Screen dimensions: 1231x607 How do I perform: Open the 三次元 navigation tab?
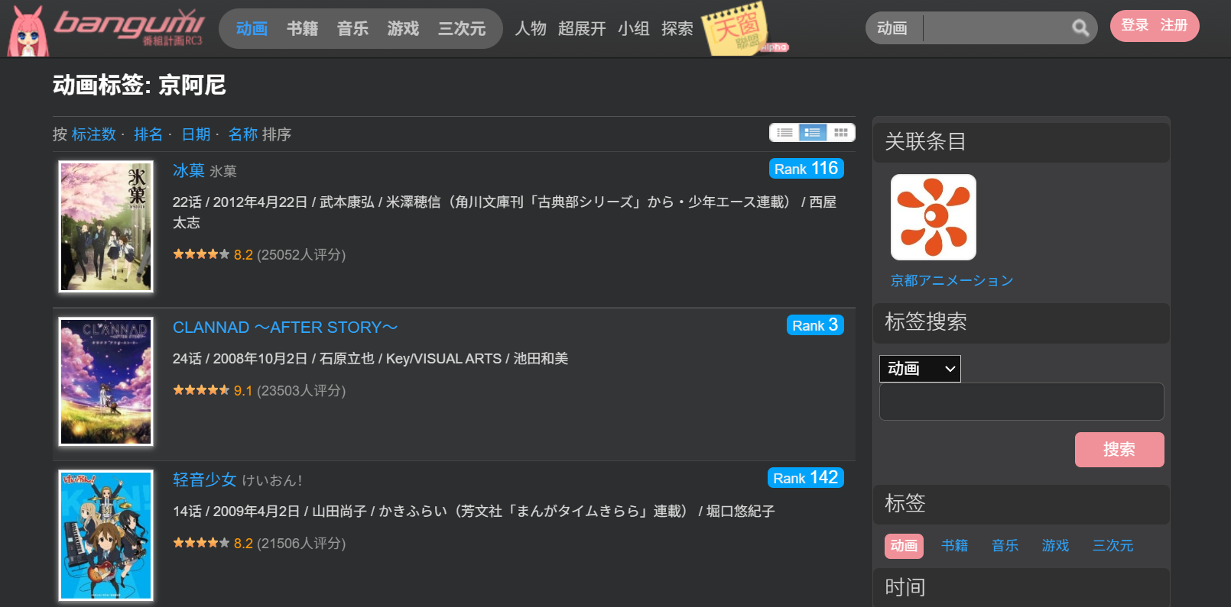tap(462, 29)
